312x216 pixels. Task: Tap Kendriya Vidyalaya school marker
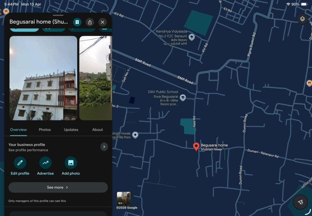coord(191,37)
